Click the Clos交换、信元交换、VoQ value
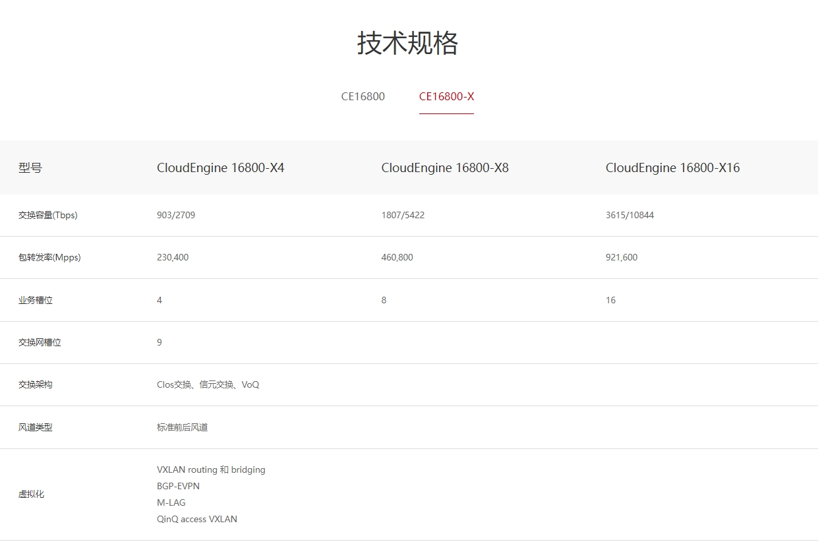This screenshot has width=826, height=542. click(208, 384)
